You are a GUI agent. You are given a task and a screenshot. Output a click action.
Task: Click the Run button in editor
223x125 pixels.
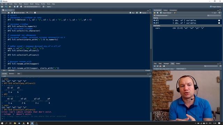(132, 13)
